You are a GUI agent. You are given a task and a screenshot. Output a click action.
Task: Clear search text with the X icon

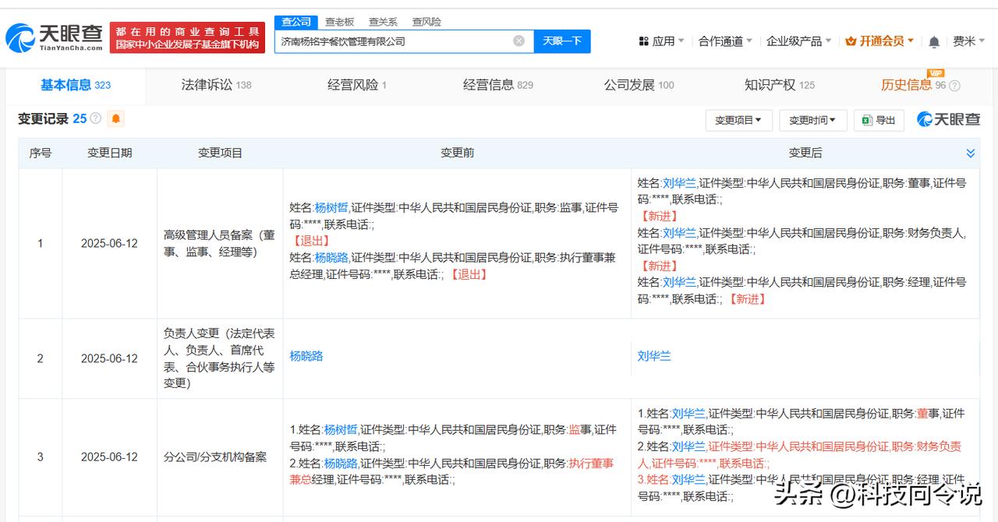pyautogui.click(x=518, y=41)
